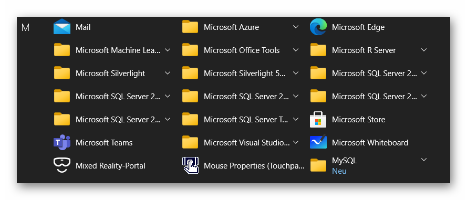Screen dimensions: 467x200
Task: Expand the Microsoft Machine Lea... chevron
Action: coord(168,50)
